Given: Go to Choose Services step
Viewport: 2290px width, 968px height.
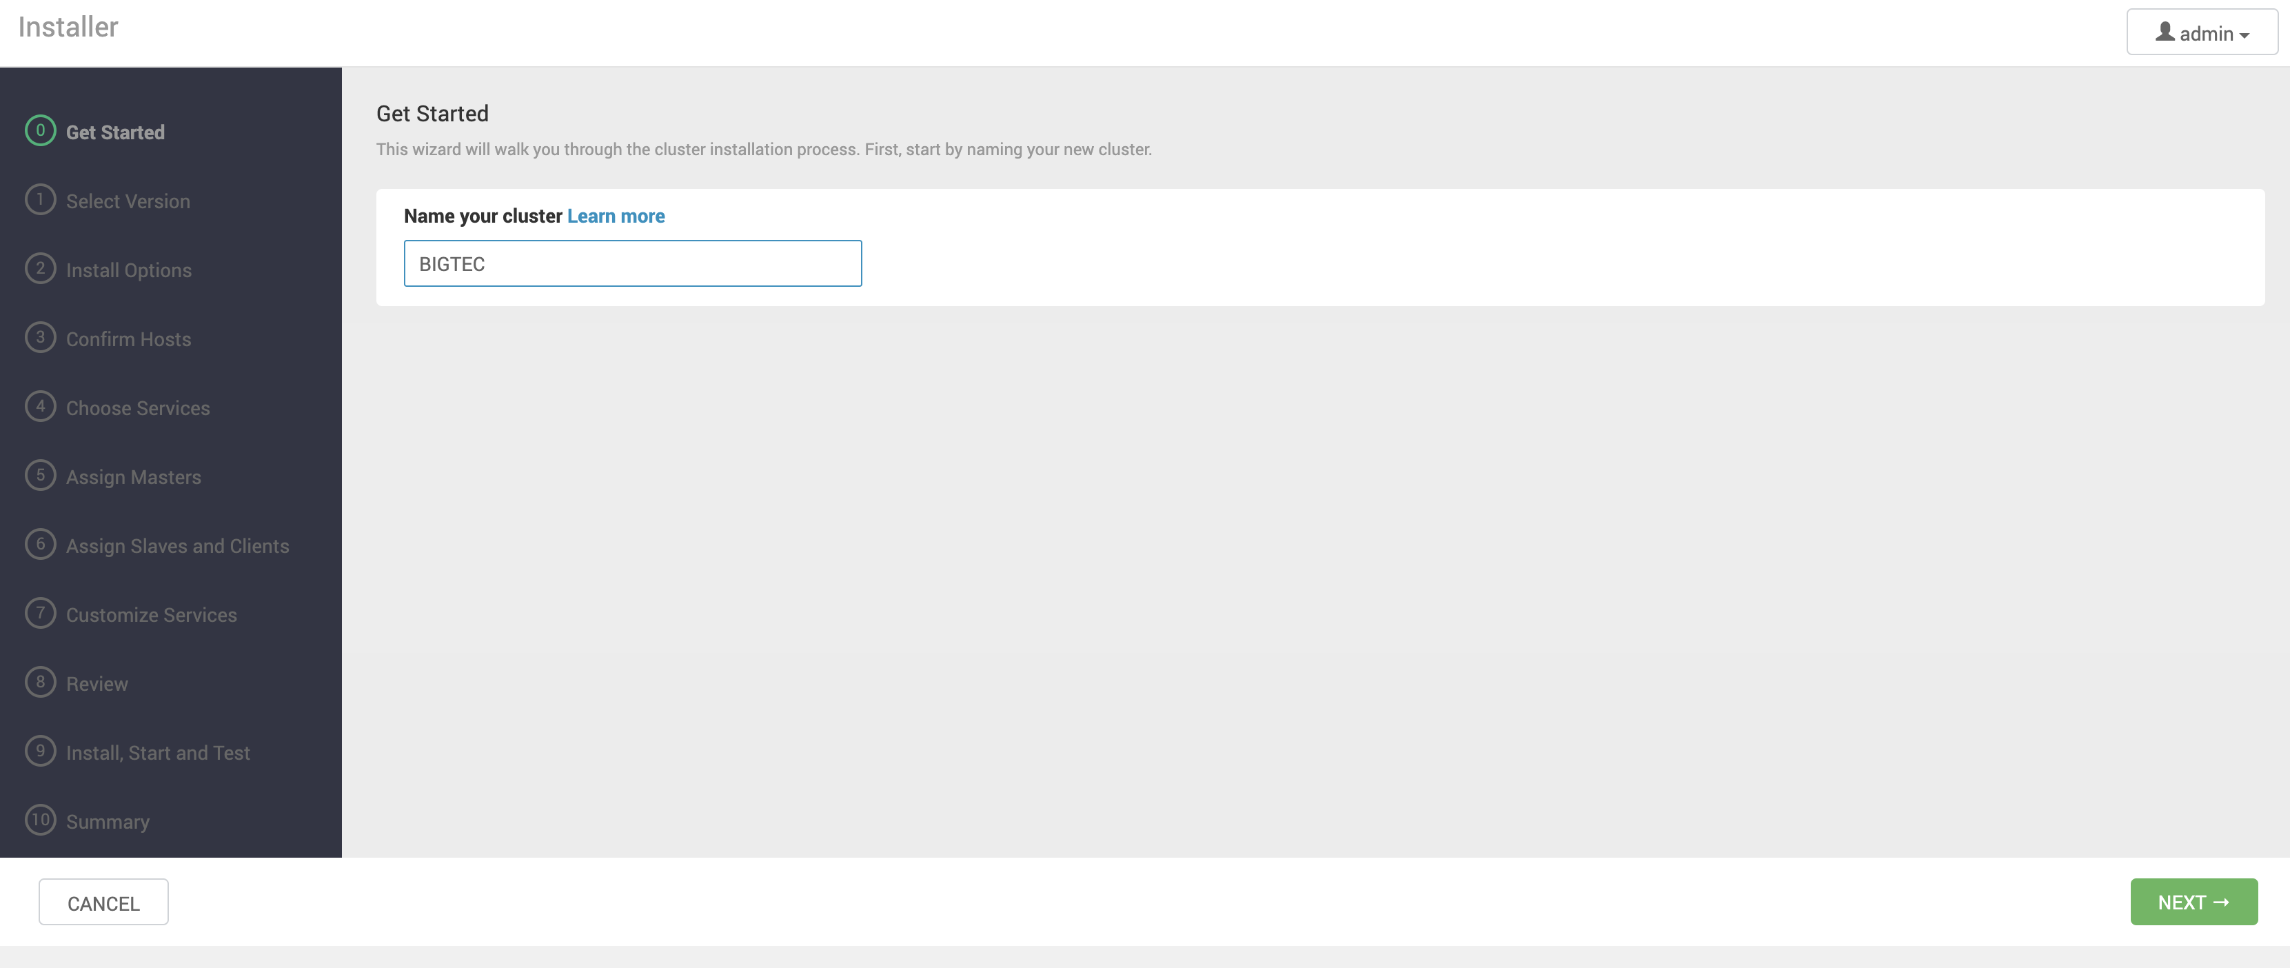Looking at the screenshot, I should (x=138, y=408).
